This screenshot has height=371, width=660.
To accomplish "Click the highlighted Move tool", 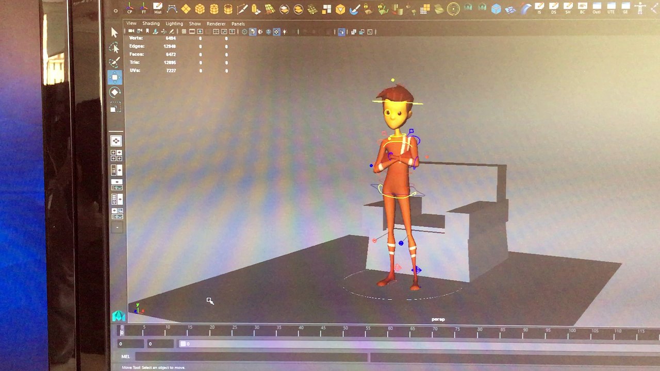I will tap(115, 77).
